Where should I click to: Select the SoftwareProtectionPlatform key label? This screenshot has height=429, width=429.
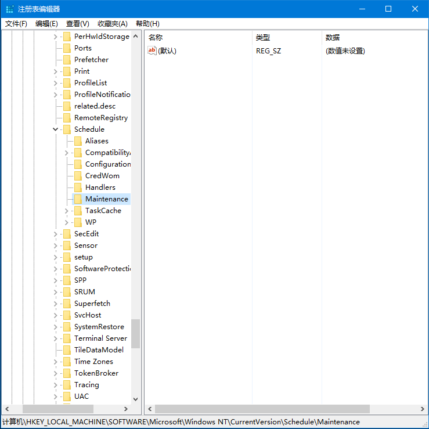[102, 269]
